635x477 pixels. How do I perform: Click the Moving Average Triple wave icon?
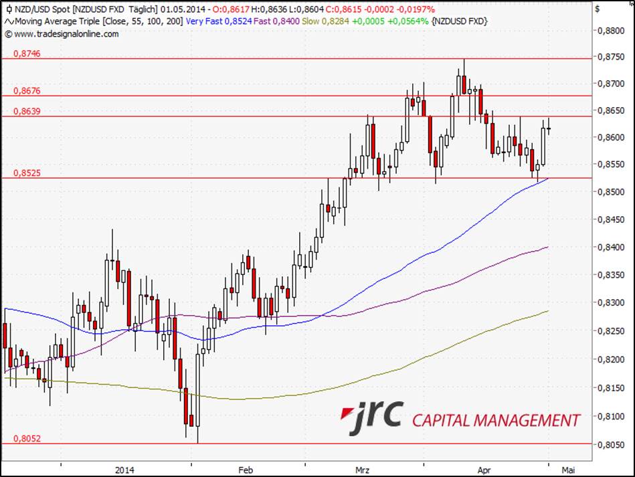point(8,21)
